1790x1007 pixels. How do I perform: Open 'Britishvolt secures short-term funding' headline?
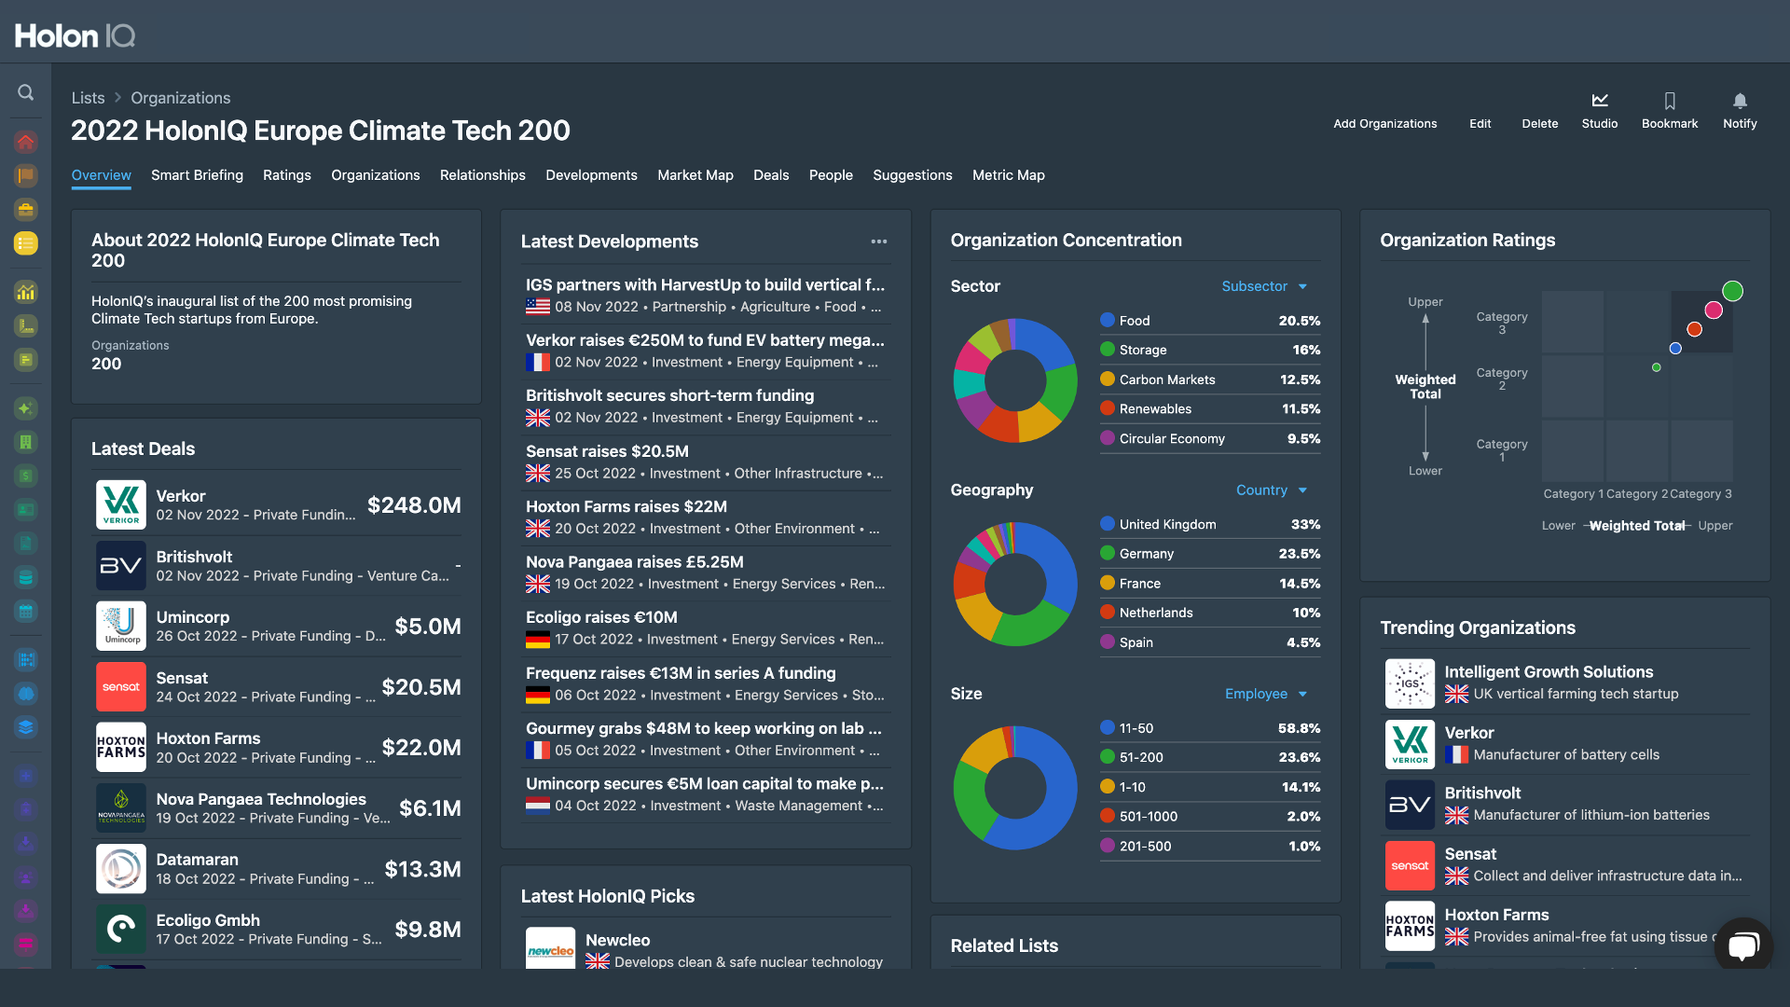[x=669, y=395]
